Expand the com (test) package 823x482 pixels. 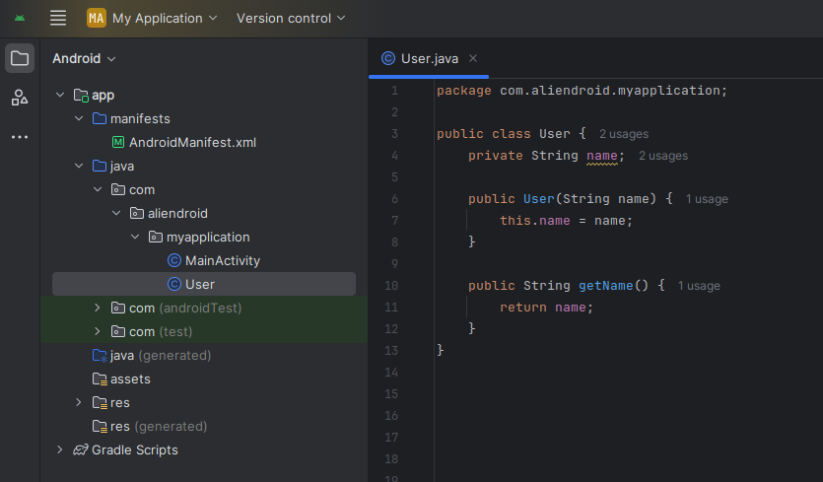(x=98, y=331)
